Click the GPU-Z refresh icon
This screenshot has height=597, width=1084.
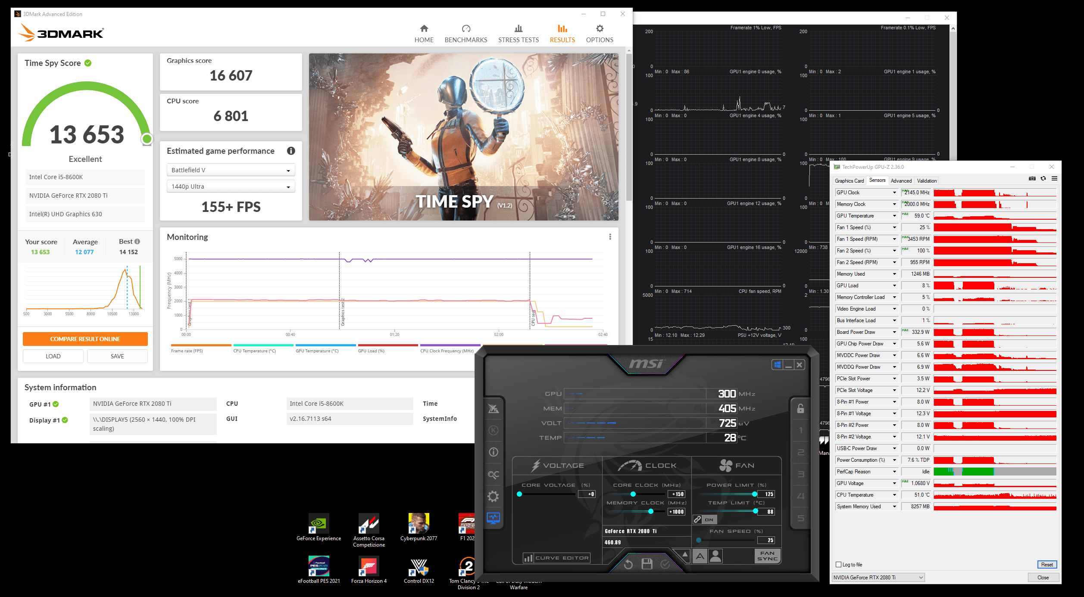pos(1043,179)
